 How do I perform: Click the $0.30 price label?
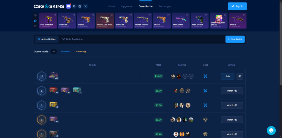[158, 105]
